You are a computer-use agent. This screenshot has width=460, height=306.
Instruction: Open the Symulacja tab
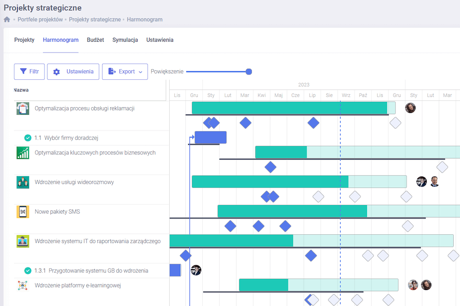[125, 40]
